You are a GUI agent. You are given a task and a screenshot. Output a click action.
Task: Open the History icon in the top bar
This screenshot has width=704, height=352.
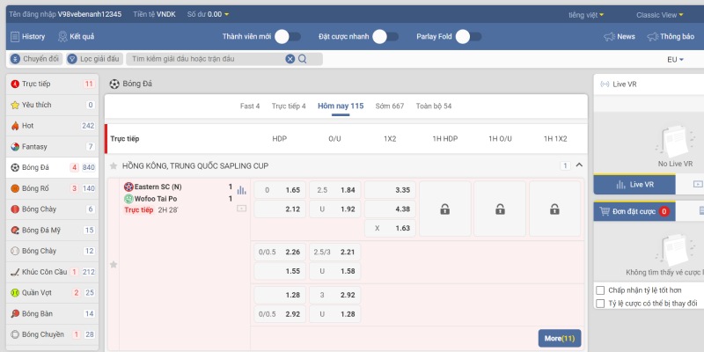pyautogui.click(x=15, y=37)
